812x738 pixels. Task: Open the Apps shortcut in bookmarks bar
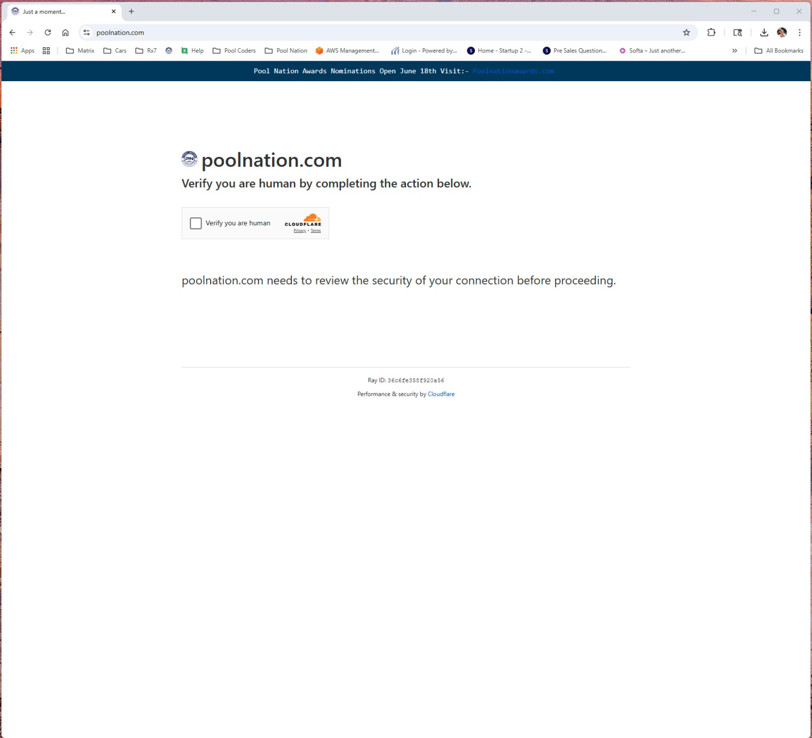point(23,51)
